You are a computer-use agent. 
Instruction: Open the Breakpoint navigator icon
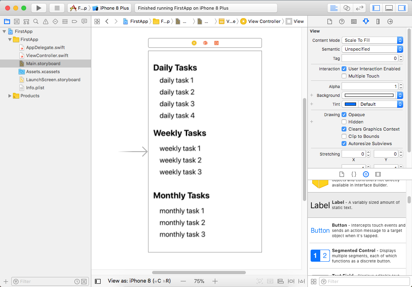pyautogui.click(x=74, y=22)
